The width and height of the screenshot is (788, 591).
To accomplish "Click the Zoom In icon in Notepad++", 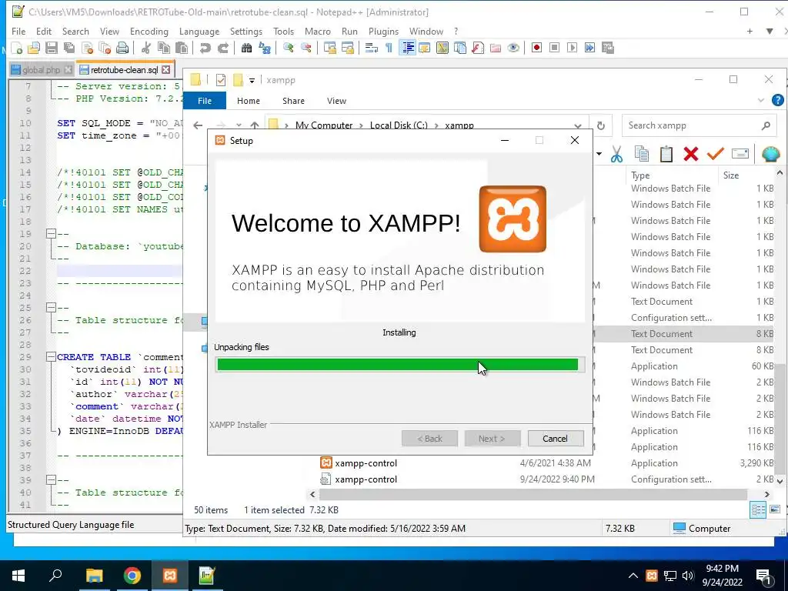I will tap(288, 48).
